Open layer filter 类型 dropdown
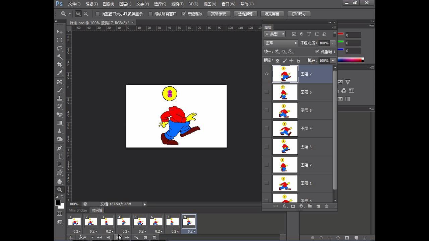 tap(274, 34)
